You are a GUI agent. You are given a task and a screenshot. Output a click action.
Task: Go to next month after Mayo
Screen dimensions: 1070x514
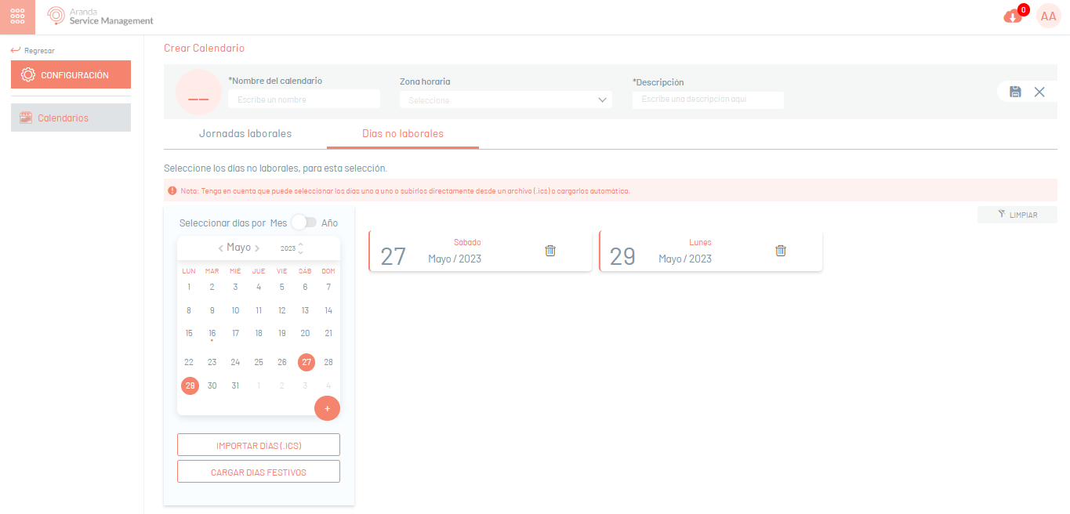pos(257,248)
